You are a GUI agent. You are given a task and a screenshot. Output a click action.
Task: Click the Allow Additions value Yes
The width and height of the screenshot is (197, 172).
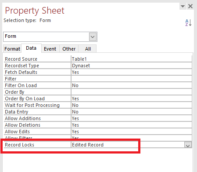click(131, 118)
